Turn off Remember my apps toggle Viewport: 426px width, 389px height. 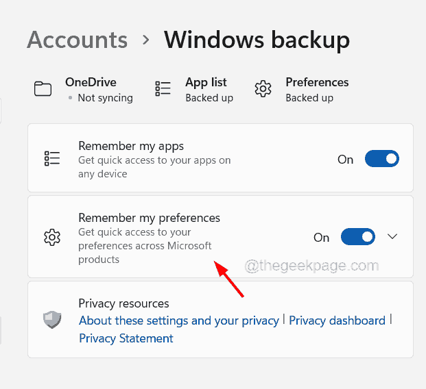point(381,159)
